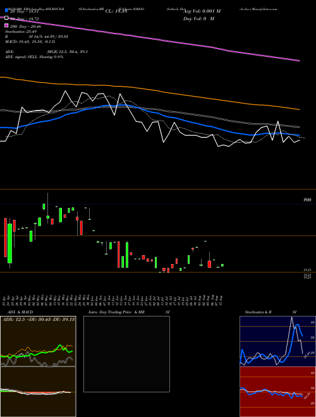Screen dimensions: 316x417
Task: Click the 18.21 price axis label
Action: coord(308,270)
